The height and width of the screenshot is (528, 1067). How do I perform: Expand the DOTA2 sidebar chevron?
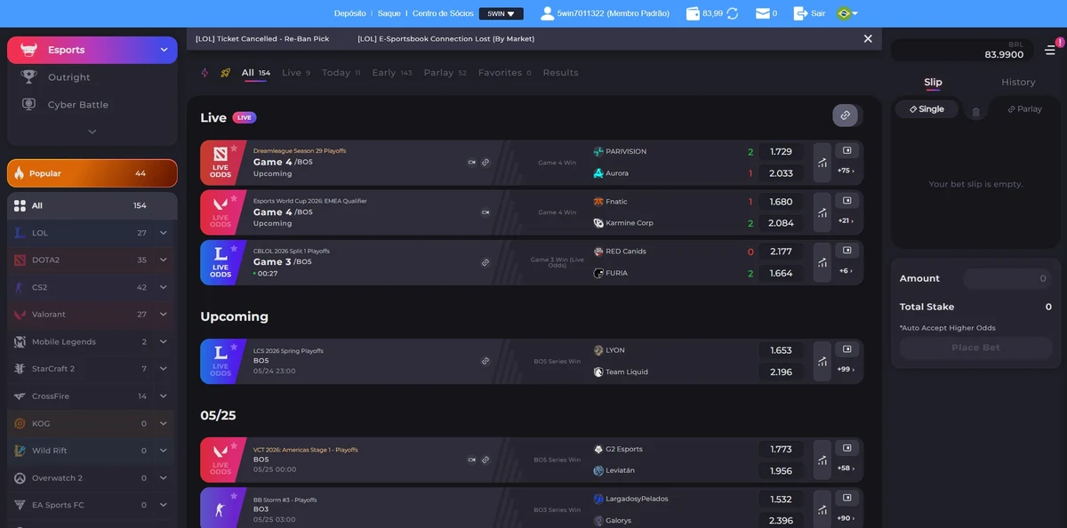click(x=164, y=260)
